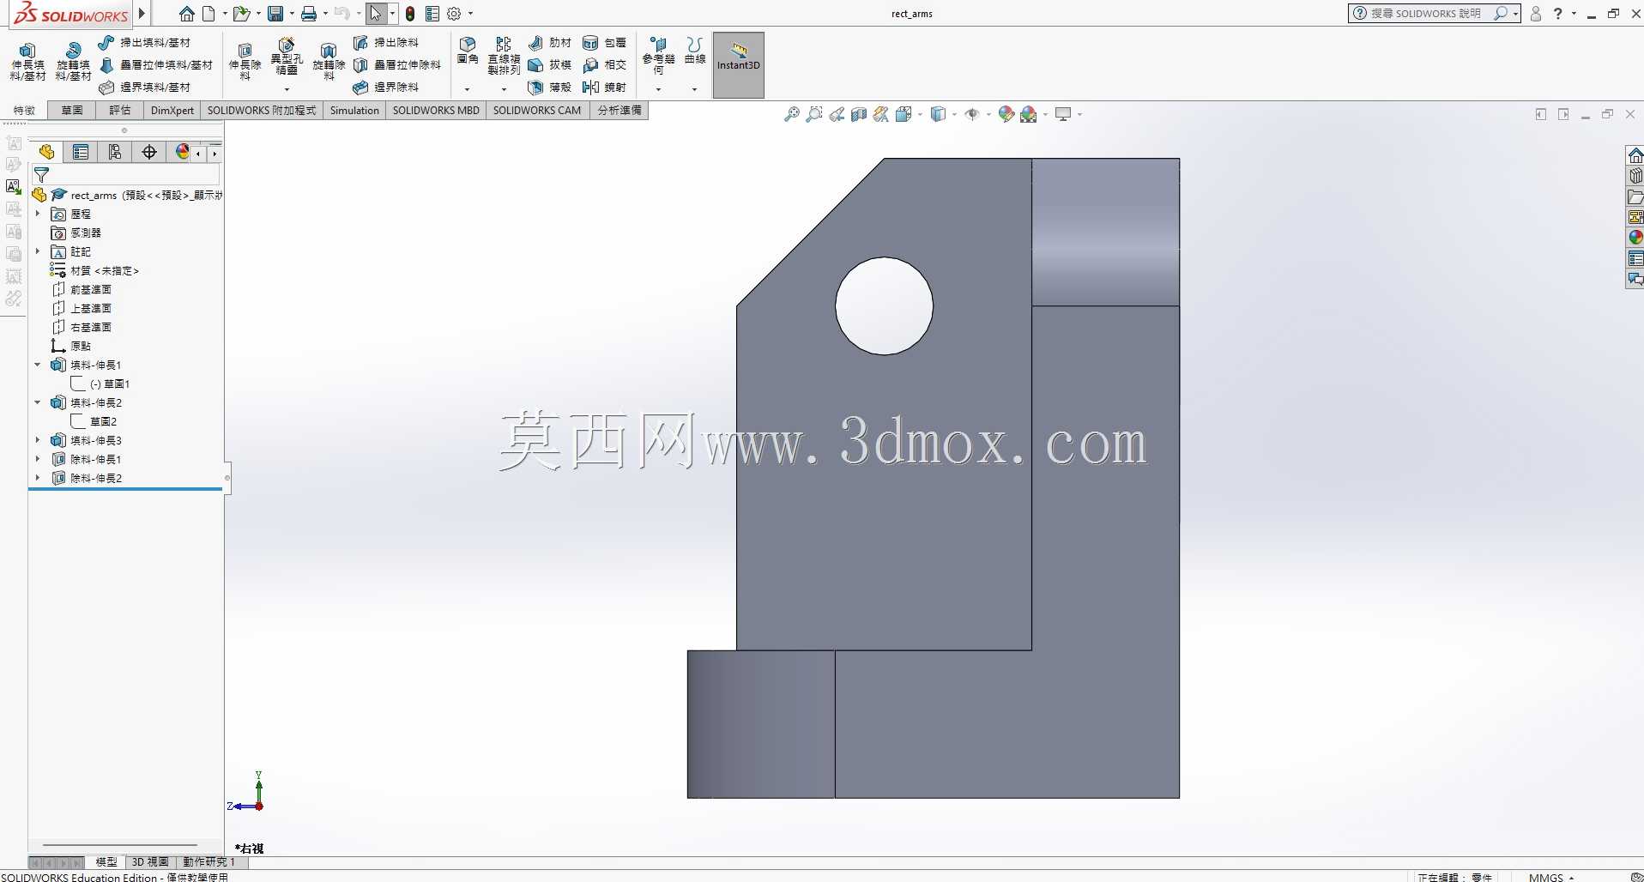1644x882 pixels.
Task: Click the Save floppy disk icon
Action: pyautogui.click(x=275, y=14)
